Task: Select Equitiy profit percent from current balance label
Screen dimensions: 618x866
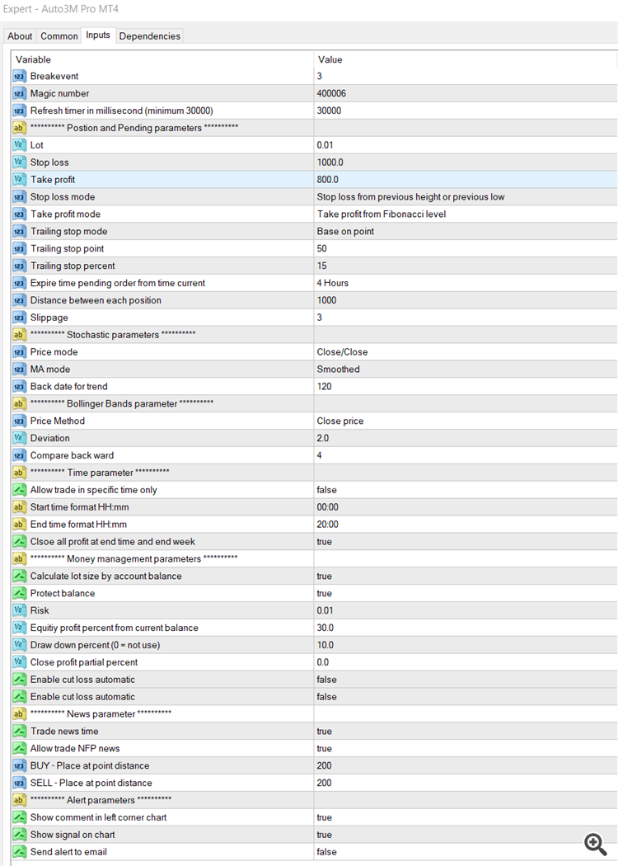Action: [x=115, y=628]
